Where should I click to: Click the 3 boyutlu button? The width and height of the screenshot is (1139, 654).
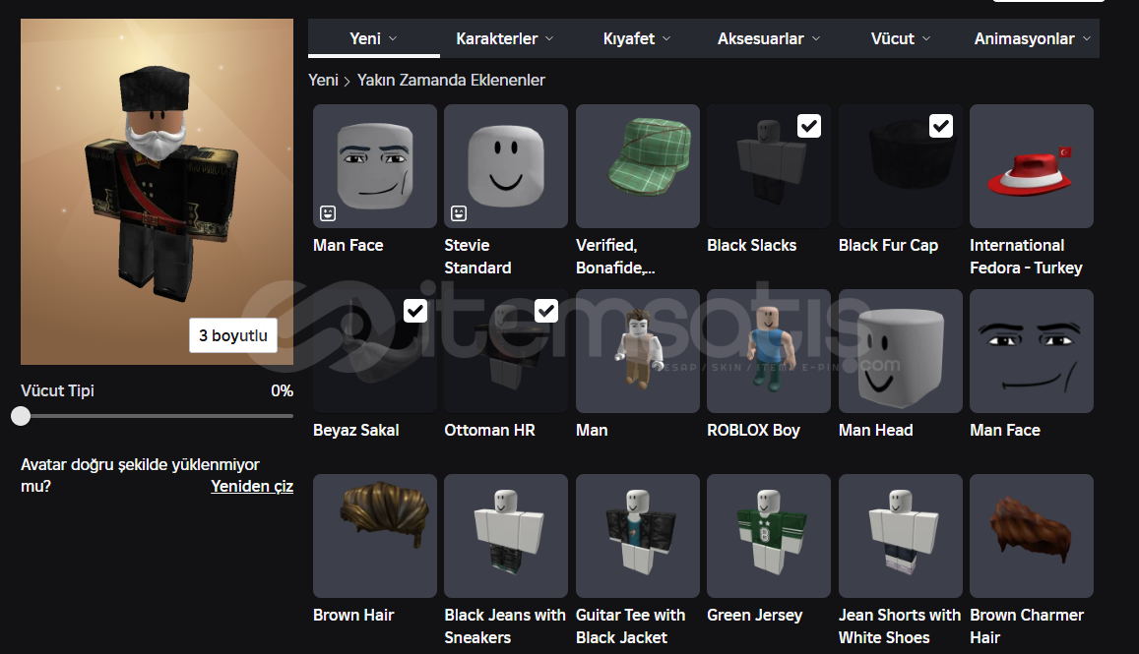click(x=233, y=334)
